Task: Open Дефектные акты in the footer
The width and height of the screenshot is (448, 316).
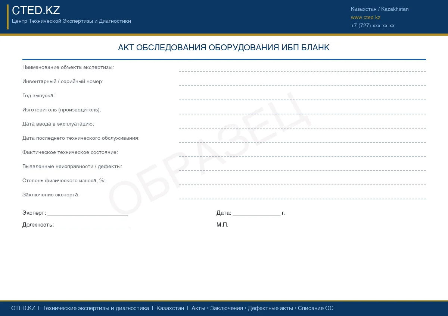Action: (x=270, y=308)
